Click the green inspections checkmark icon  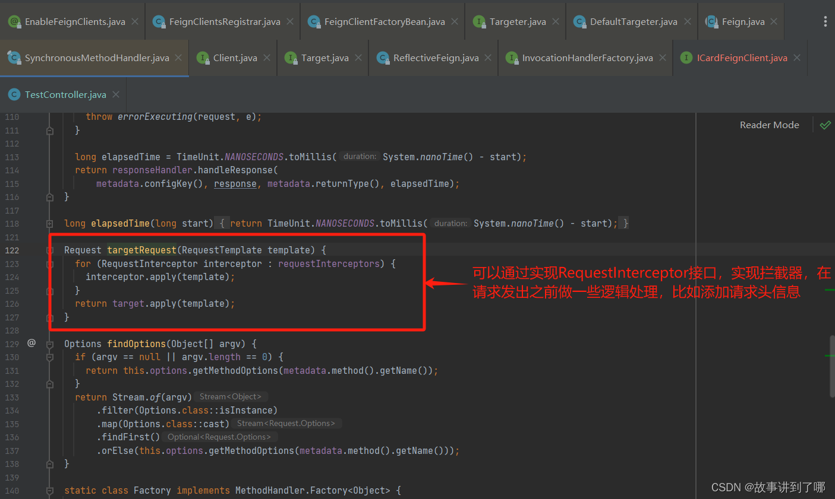(x=825, y=125)
